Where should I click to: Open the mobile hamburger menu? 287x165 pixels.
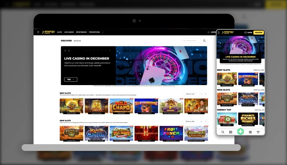point(219,33)
